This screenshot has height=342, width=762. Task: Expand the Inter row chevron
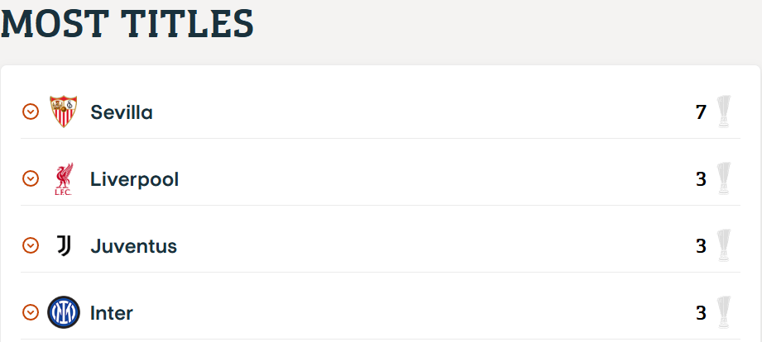click(x=31, y=312)
